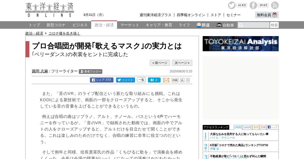Open ranking article about 不動産屋
Screen dimensions: 304x159
[238, 156]
